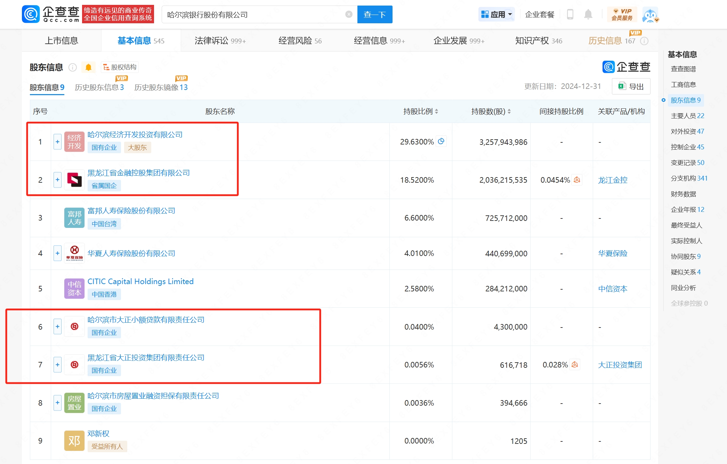Expand row 2 黑龙江省金融控股集团

[x=58, y=180]
